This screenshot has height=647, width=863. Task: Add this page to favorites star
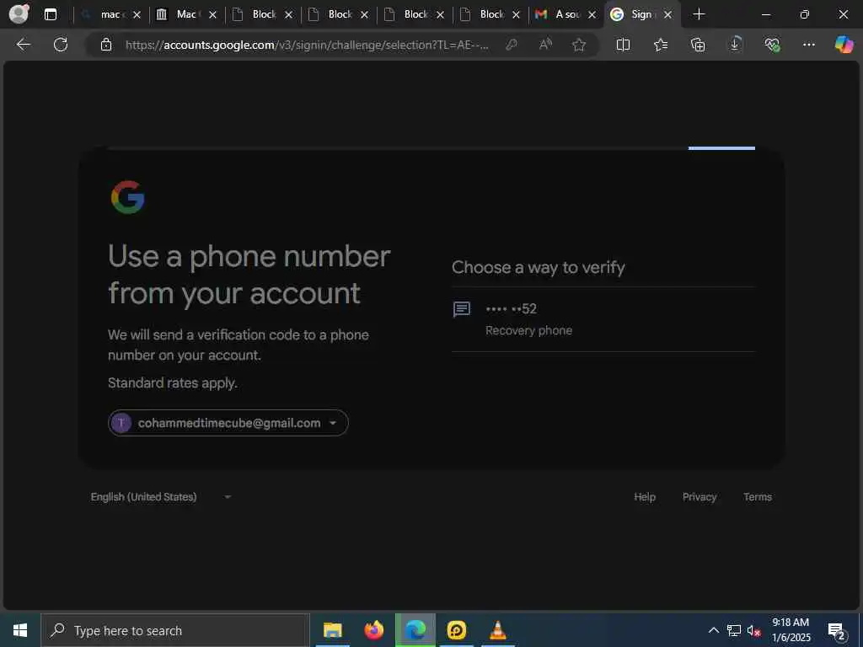tap(578, 45)
